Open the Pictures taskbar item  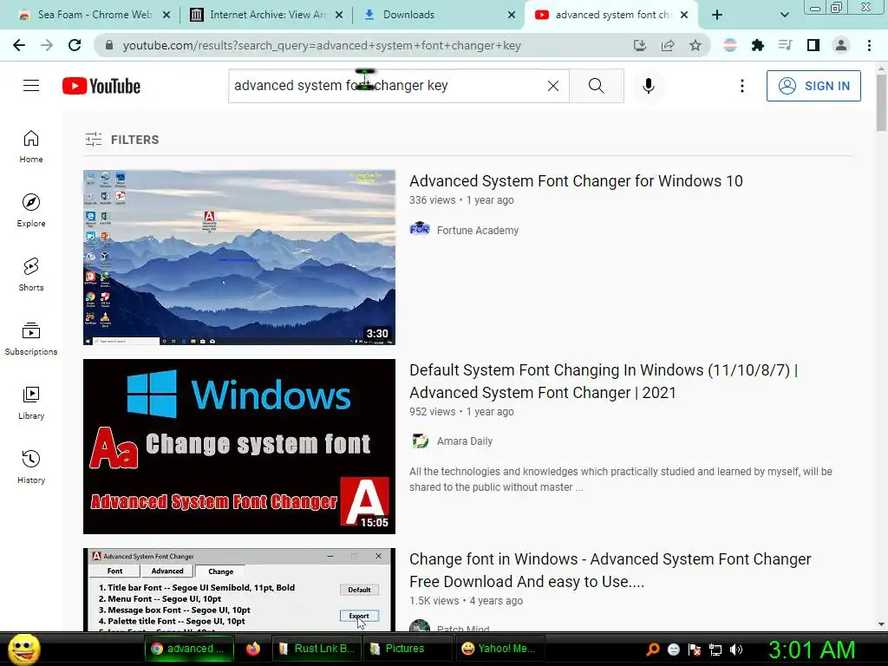[406, 649]
